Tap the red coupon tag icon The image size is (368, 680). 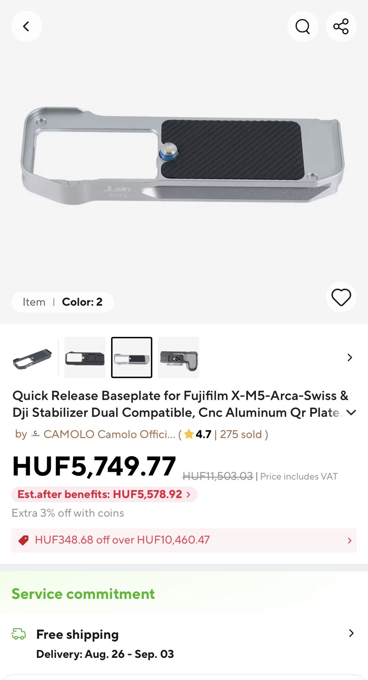(24, 540)
